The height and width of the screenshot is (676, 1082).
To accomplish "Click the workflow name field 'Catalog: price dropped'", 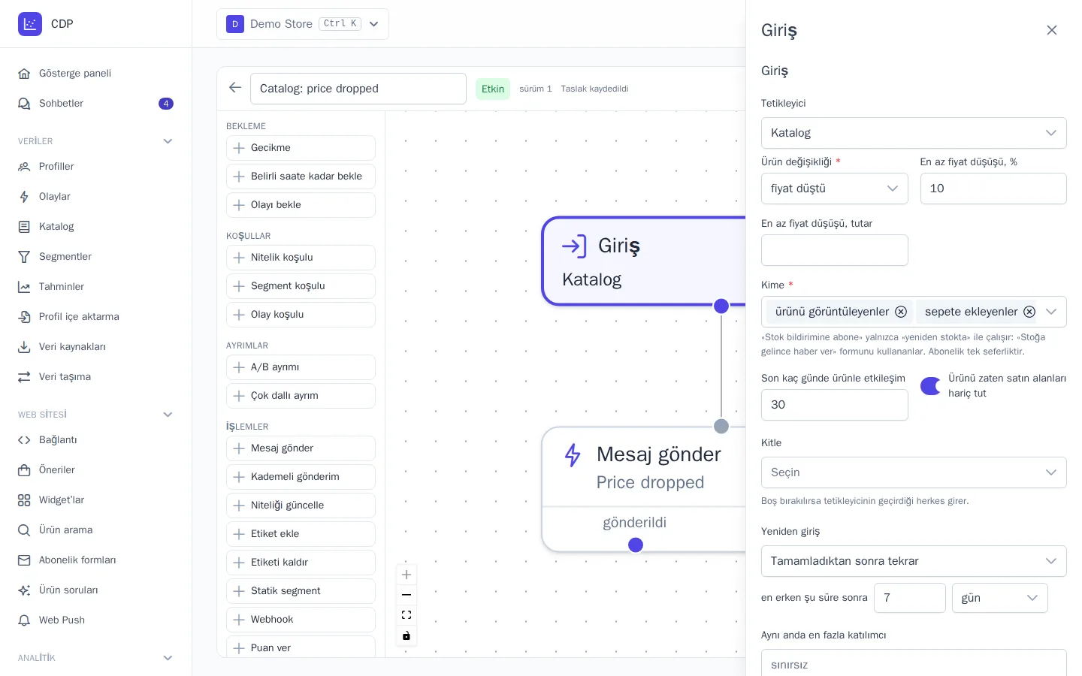I will pyautogui.click(x=358, y=89).
